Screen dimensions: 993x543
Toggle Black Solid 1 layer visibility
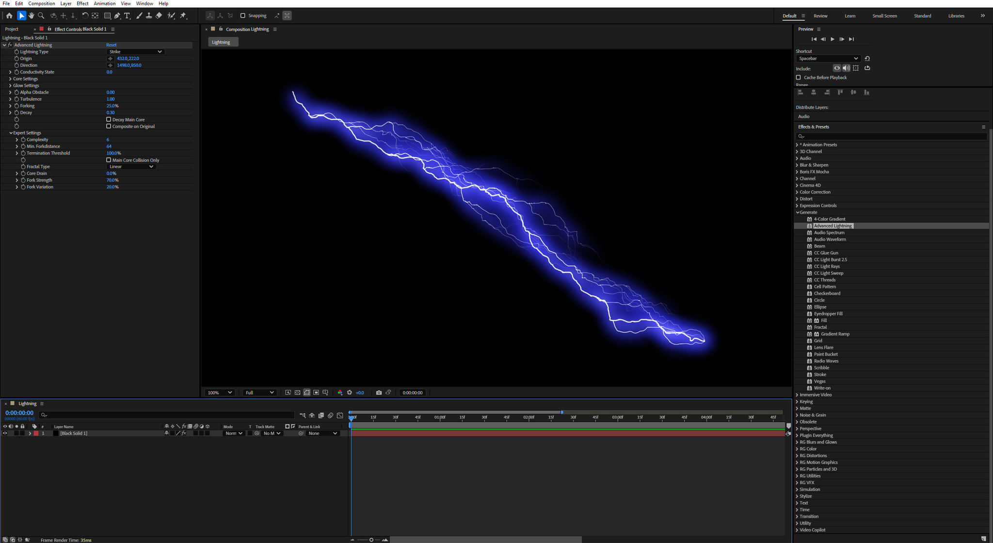tap(5, 433)
